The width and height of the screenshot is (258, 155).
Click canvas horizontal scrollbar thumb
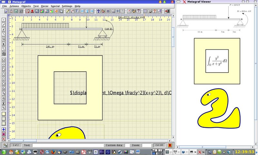[23, 141]
